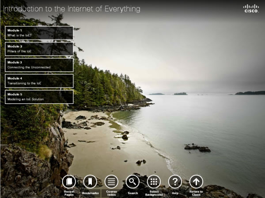
Task: Click the Bookmarks ribbon icon
Action: [90, 181]
